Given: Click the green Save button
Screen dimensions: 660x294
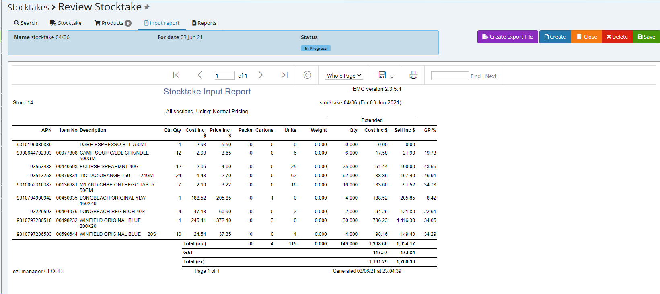Looking at the screenshot, I should click(646, 37).
